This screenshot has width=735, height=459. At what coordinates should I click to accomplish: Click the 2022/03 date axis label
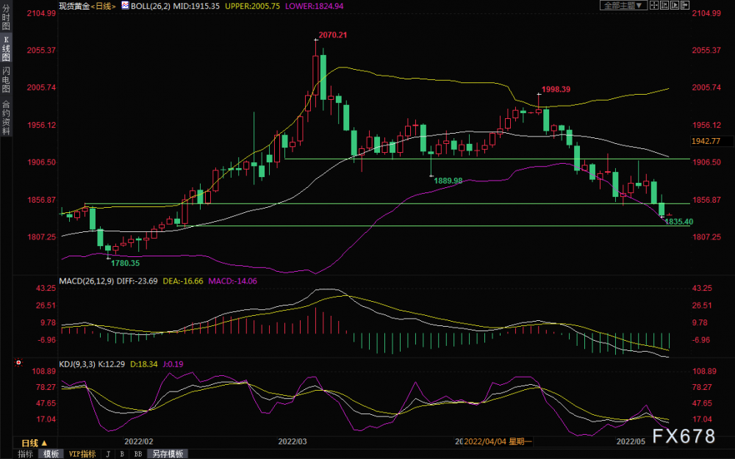[293, 441]
